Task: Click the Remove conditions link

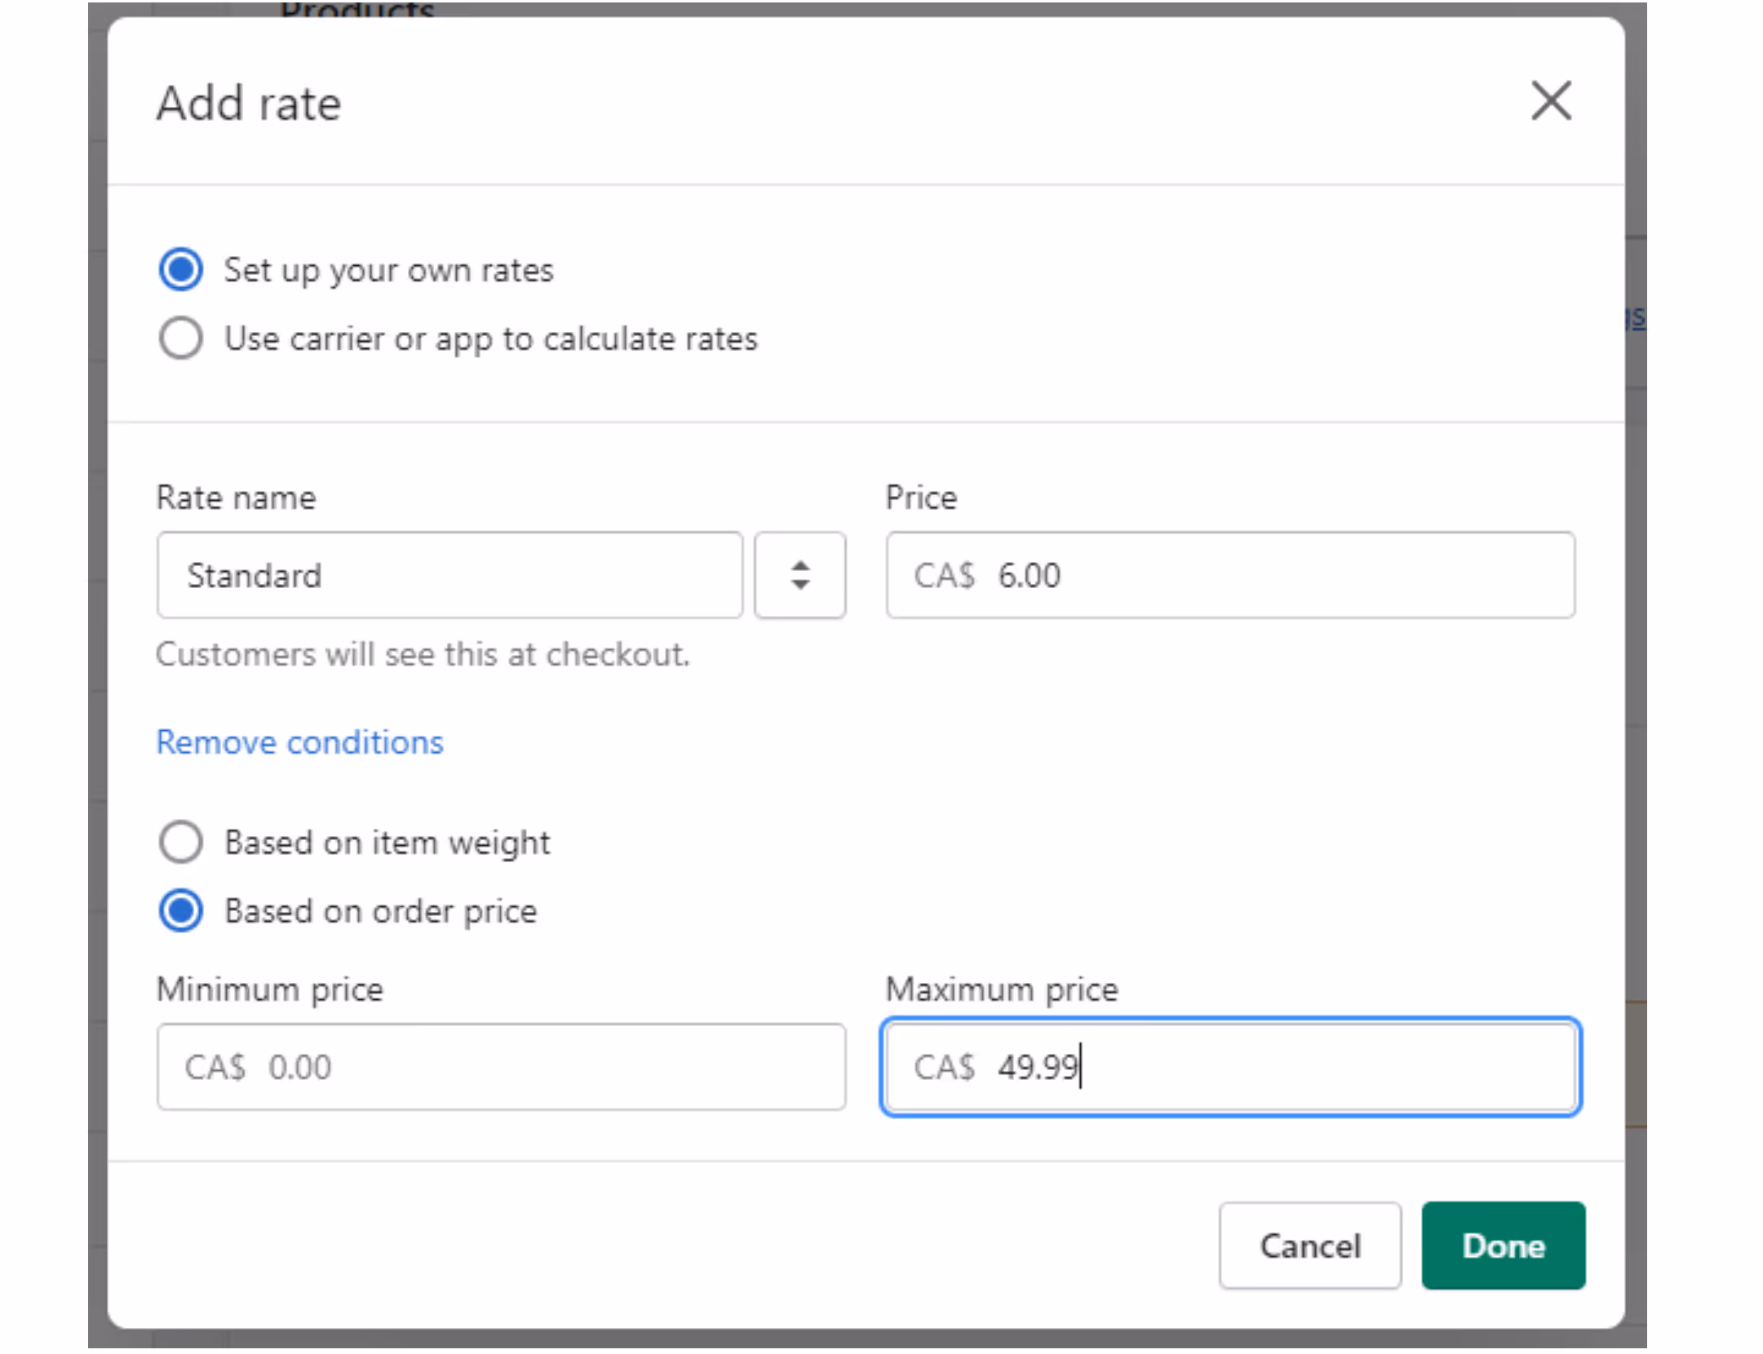Action: [299, 742]
